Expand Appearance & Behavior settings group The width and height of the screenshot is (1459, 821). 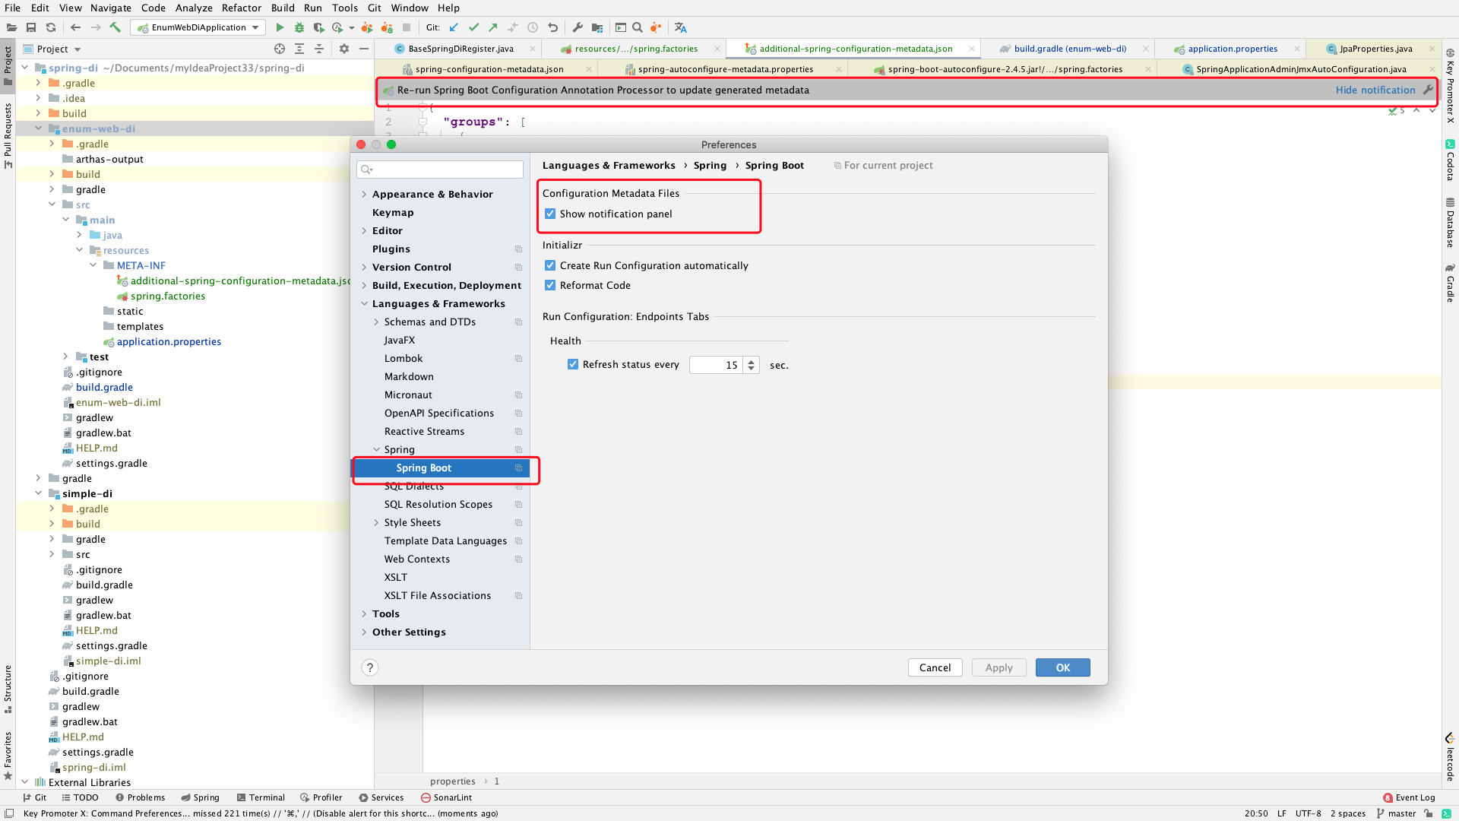click(364, 194)
